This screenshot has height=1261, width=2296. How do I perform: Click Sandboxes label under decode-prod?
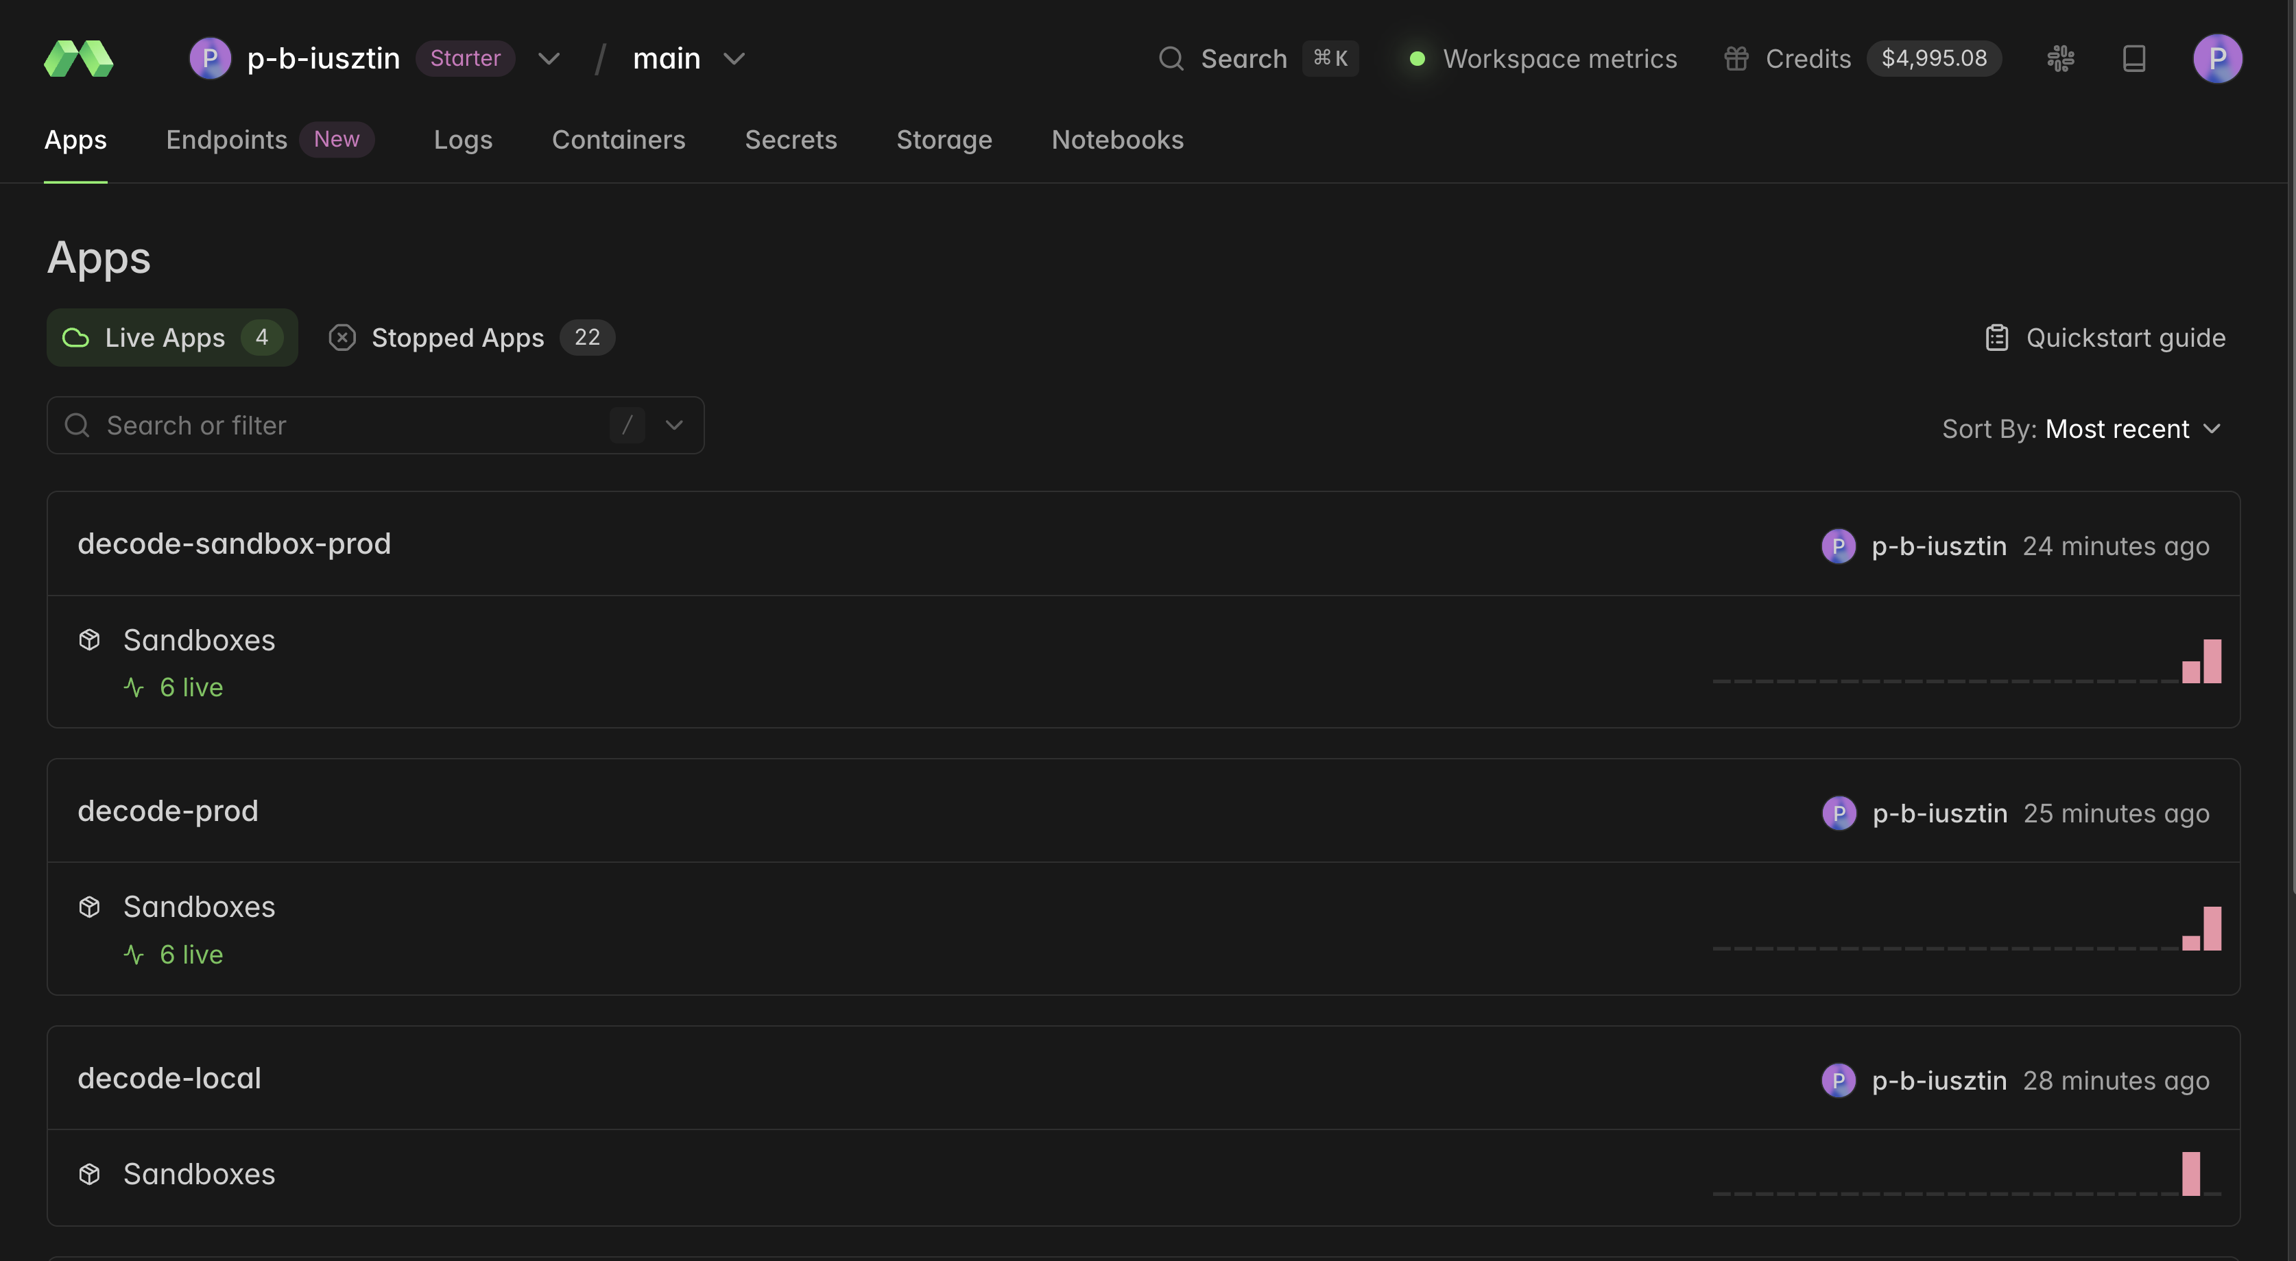[199, 907]
